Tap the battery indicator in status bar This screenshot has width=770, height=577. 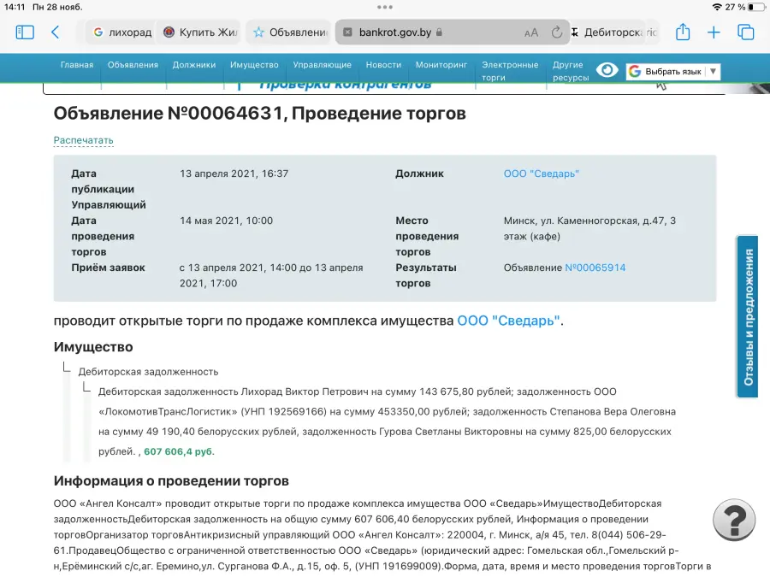[756, 7]
